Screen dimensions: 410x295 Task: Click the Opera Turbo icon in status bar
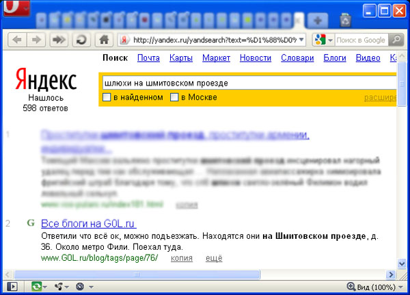point(80,286)
